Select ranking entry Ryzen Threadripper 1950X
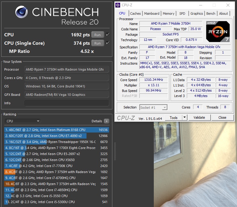 [56, 142]
